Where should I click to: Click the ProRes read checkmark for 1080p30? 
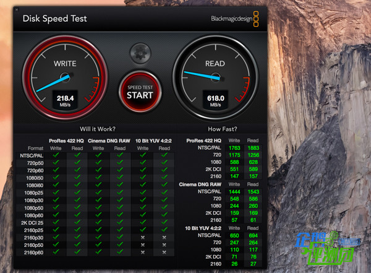point(77,199)
